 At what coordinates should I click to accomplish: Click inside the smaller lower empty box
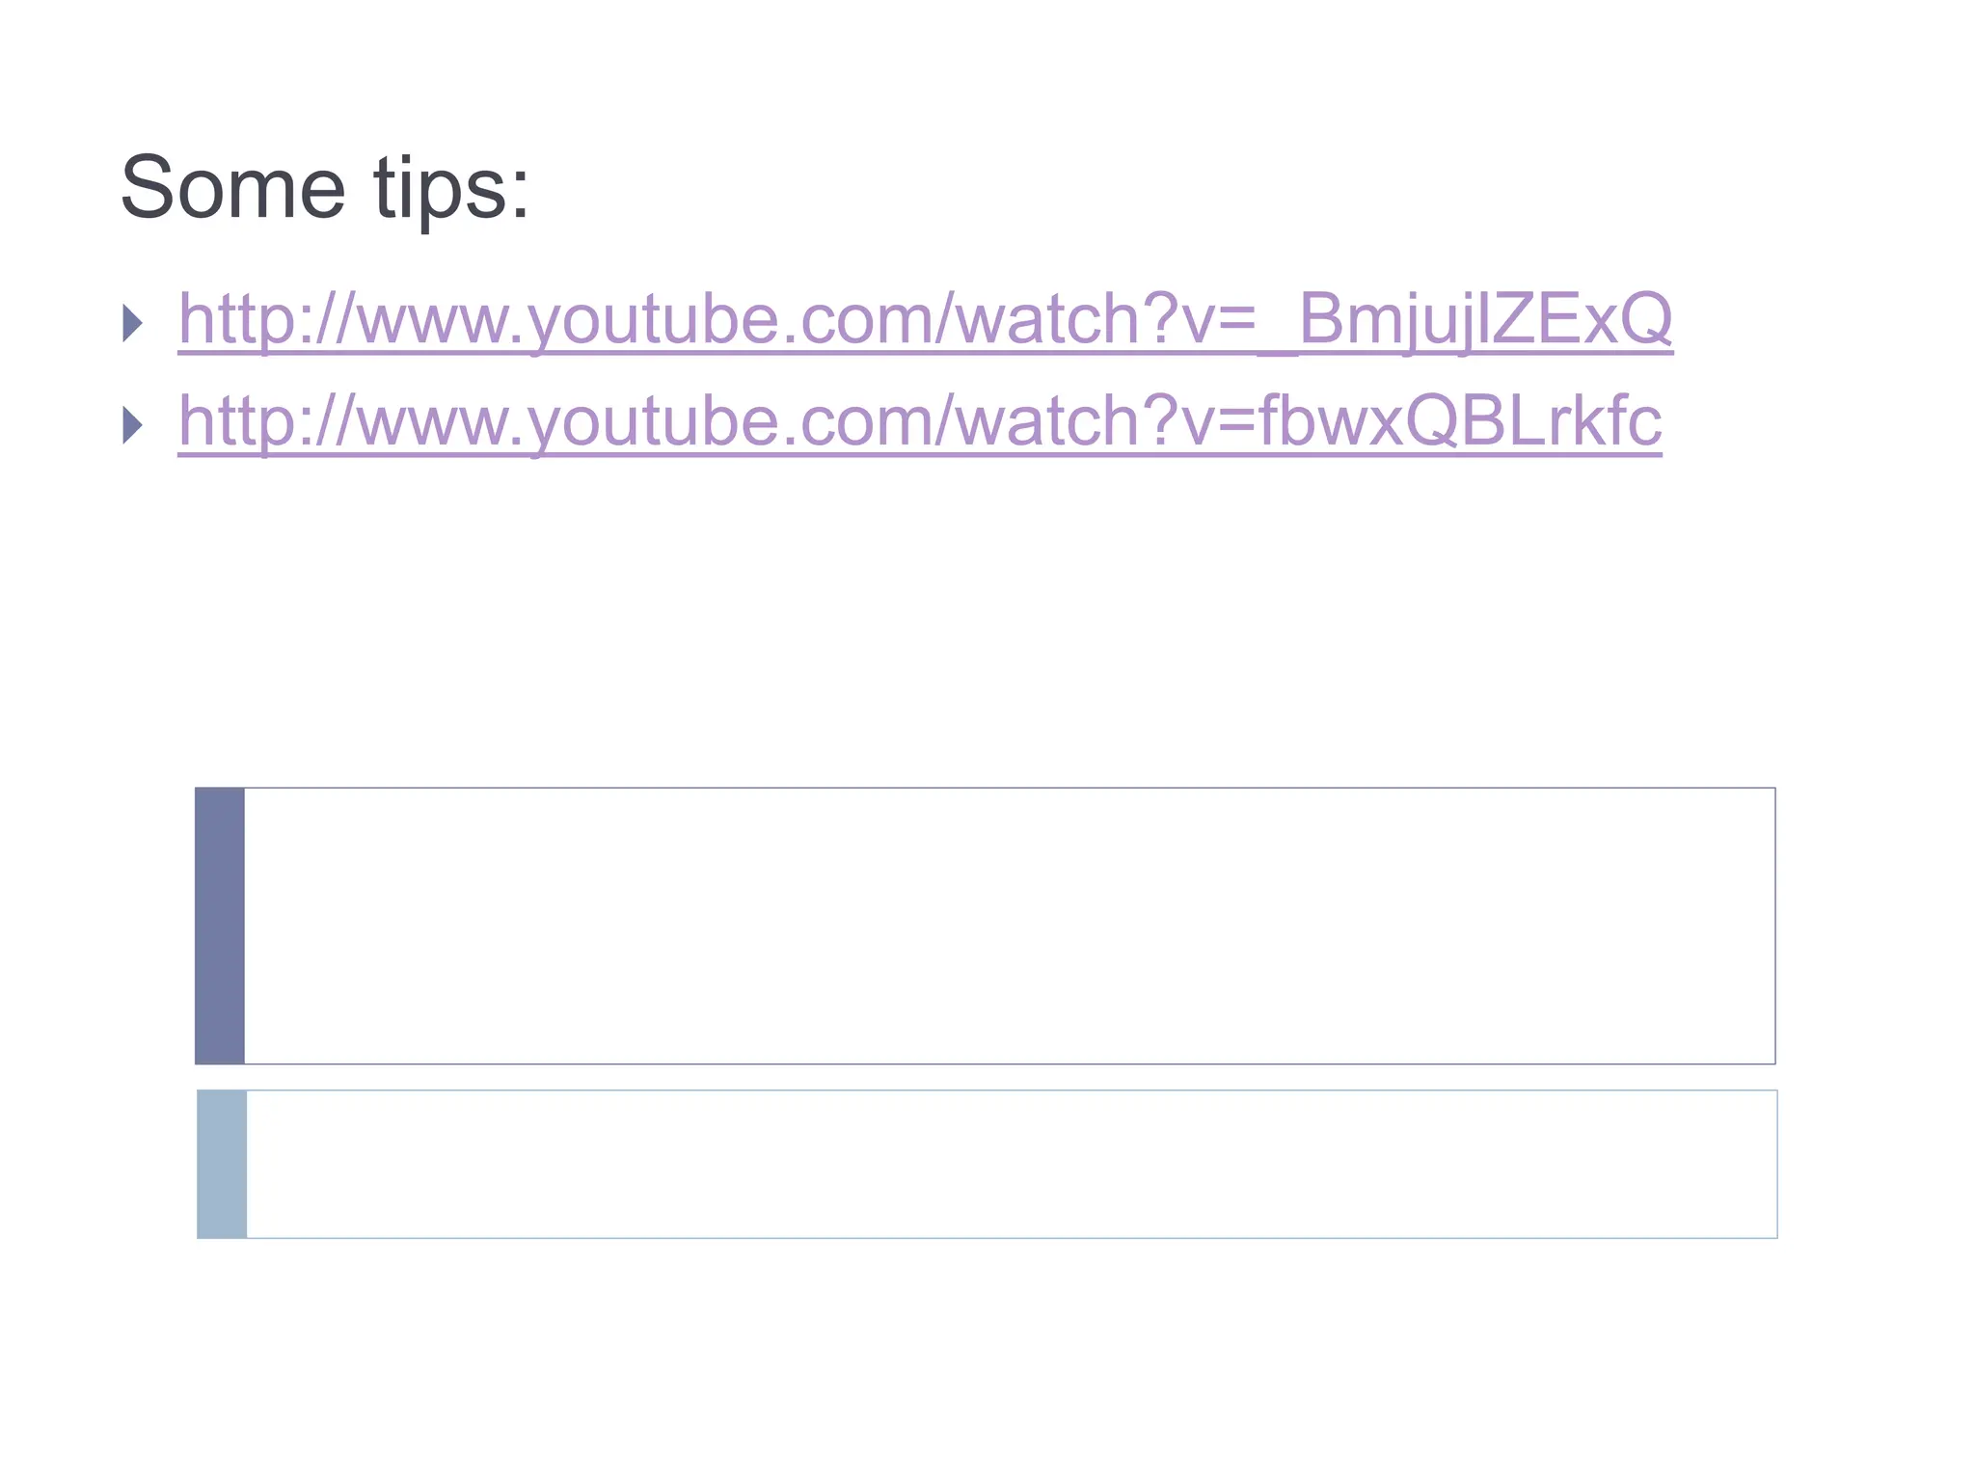[1011, 1164]
